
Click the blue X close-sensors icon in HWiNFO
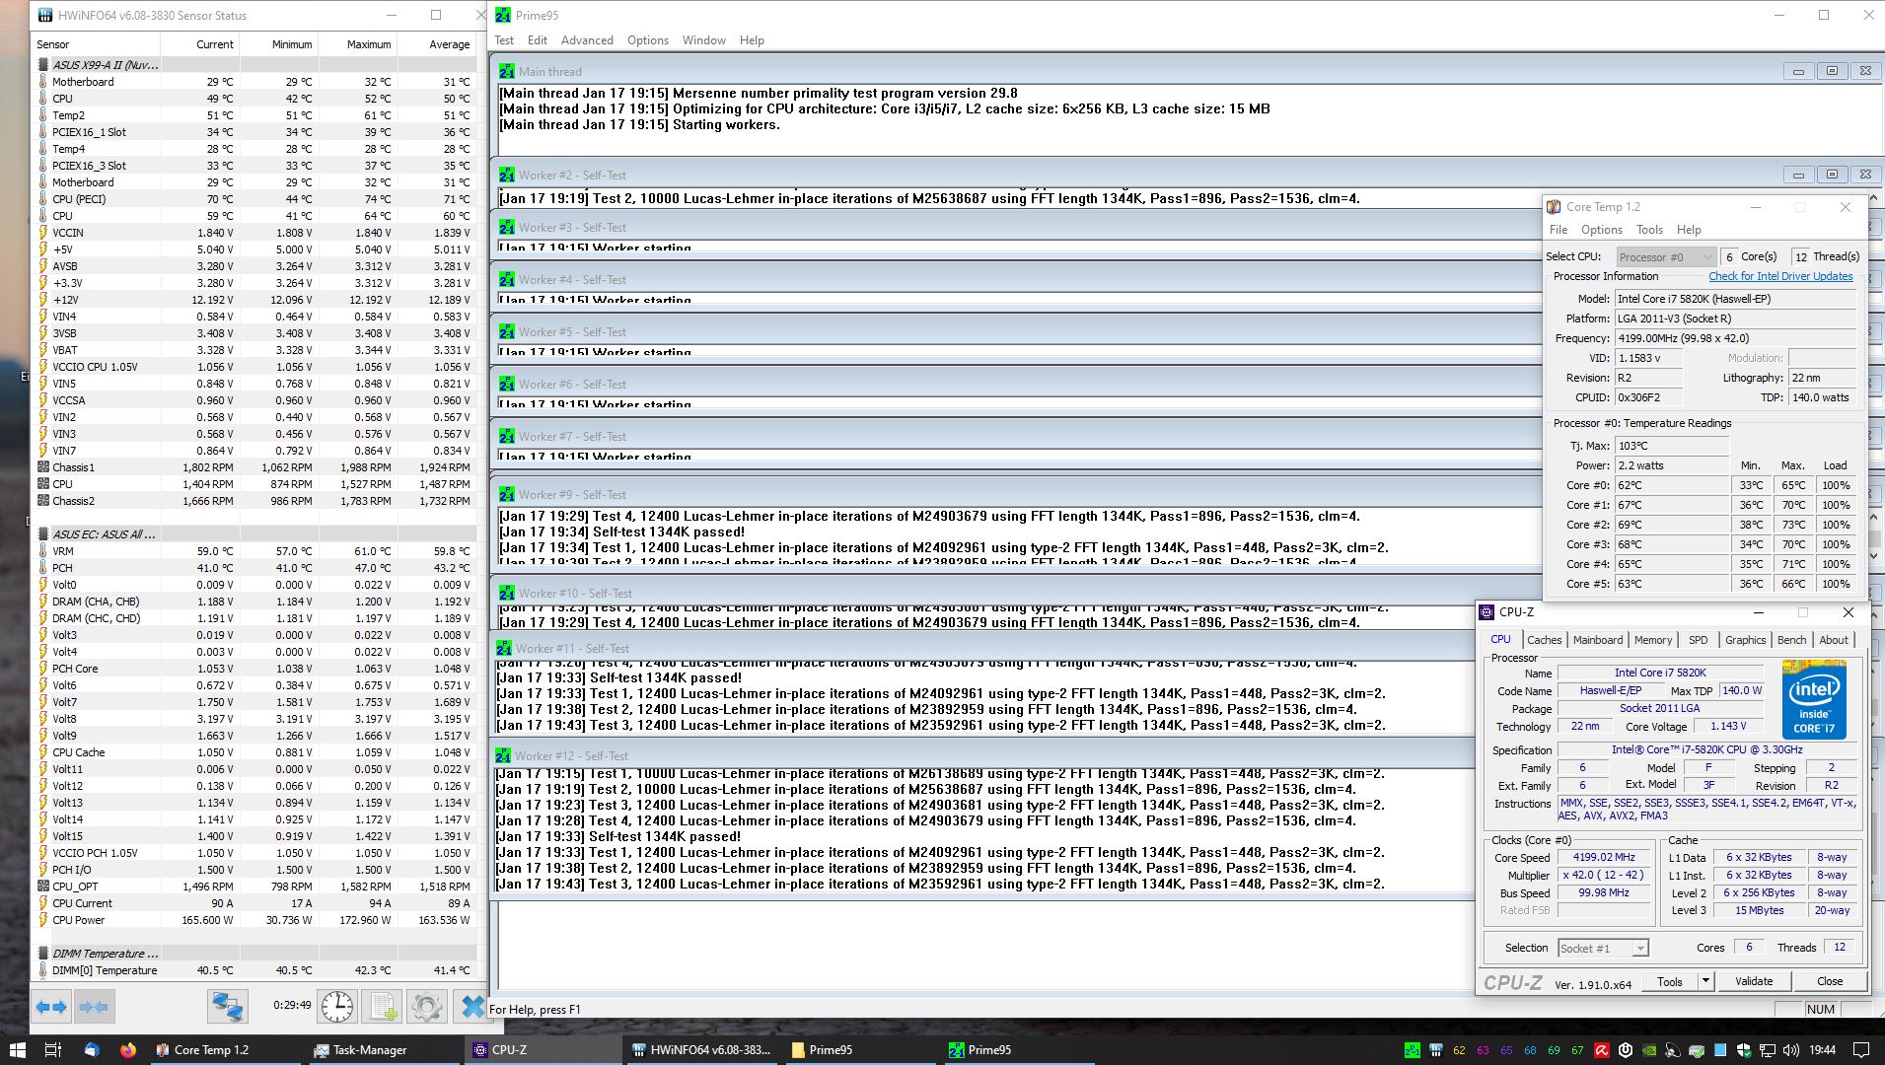click(x=471, y=1007)
